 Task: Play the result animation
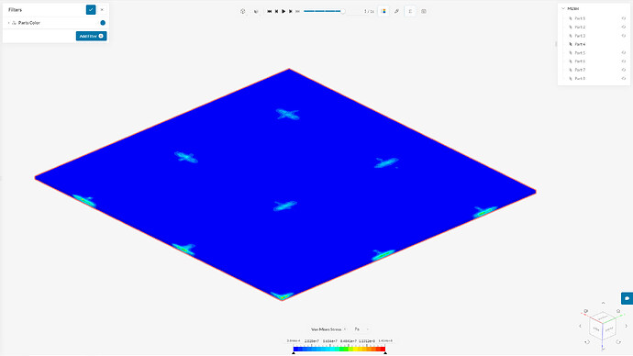tap(283, 11)
